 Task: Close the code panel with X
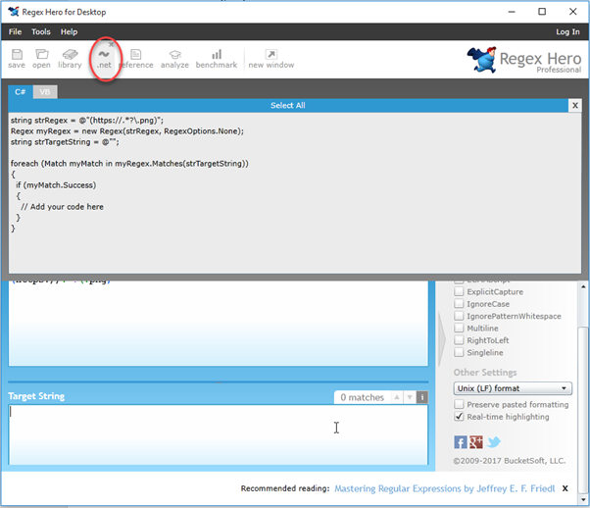tap(575, 106)
